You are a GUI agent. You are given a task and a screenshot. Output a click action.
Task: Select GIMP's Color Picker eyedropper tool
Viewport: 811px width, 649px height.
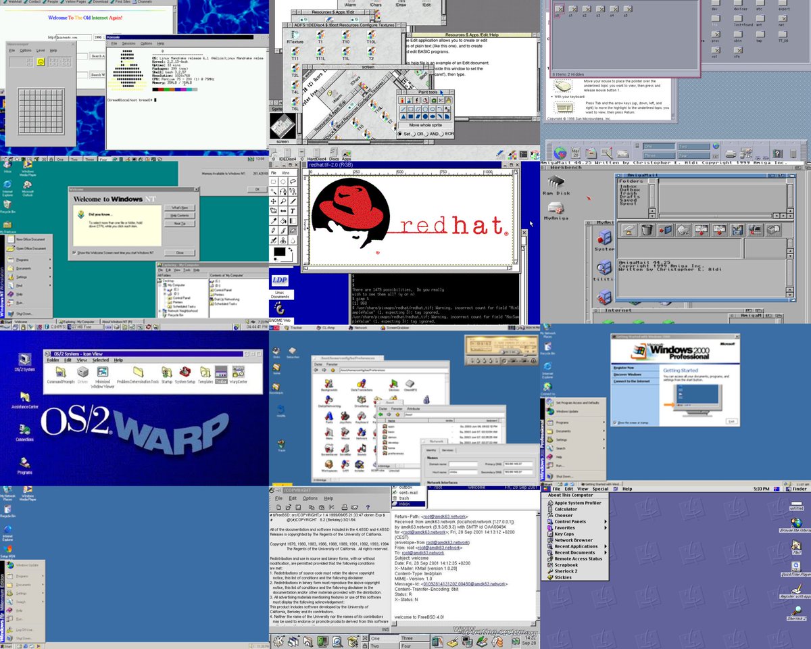tap(273, 221)
